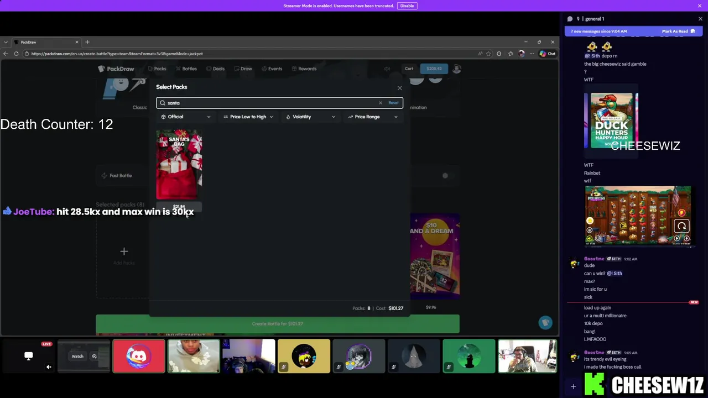Open a new browser tab

(x=87, y=42)
